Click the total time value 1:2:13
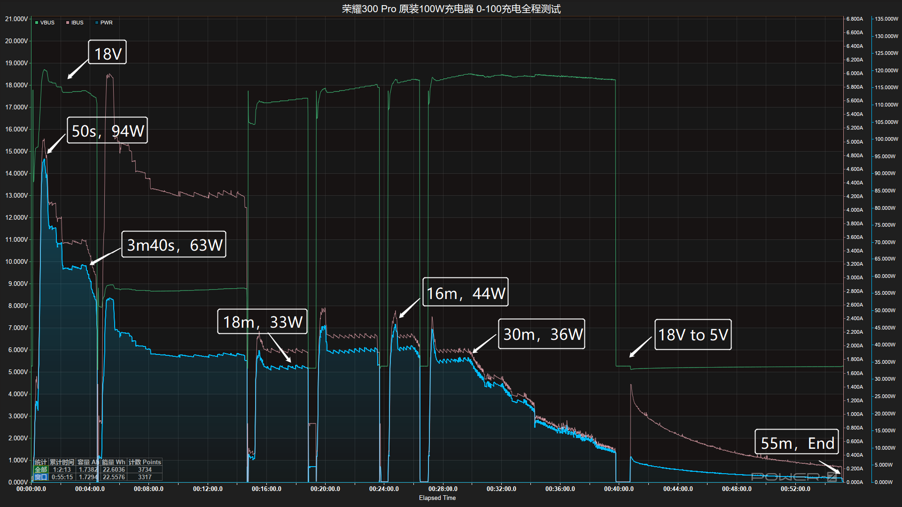Image resolution: width=902 pixels, height=507 pixels. [x=62, y=469]
